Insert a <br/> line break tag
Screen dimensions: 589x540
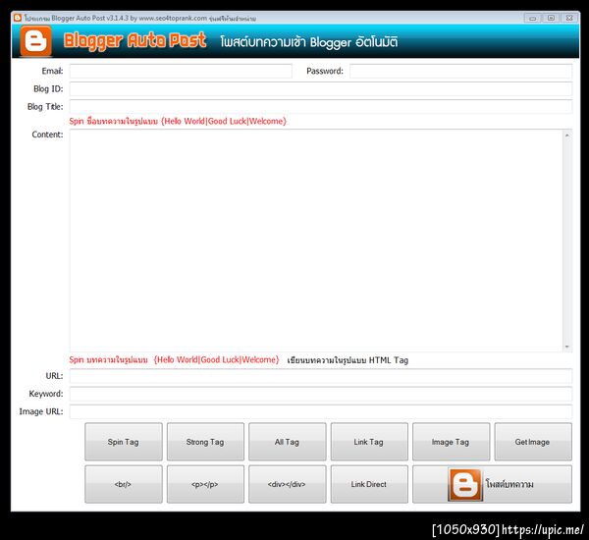click(x=124, y=484)
